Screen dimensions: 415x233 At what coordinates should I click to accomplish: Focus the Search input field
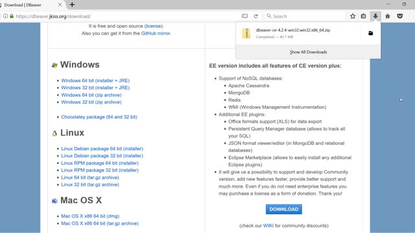click(x=304, y=16)
